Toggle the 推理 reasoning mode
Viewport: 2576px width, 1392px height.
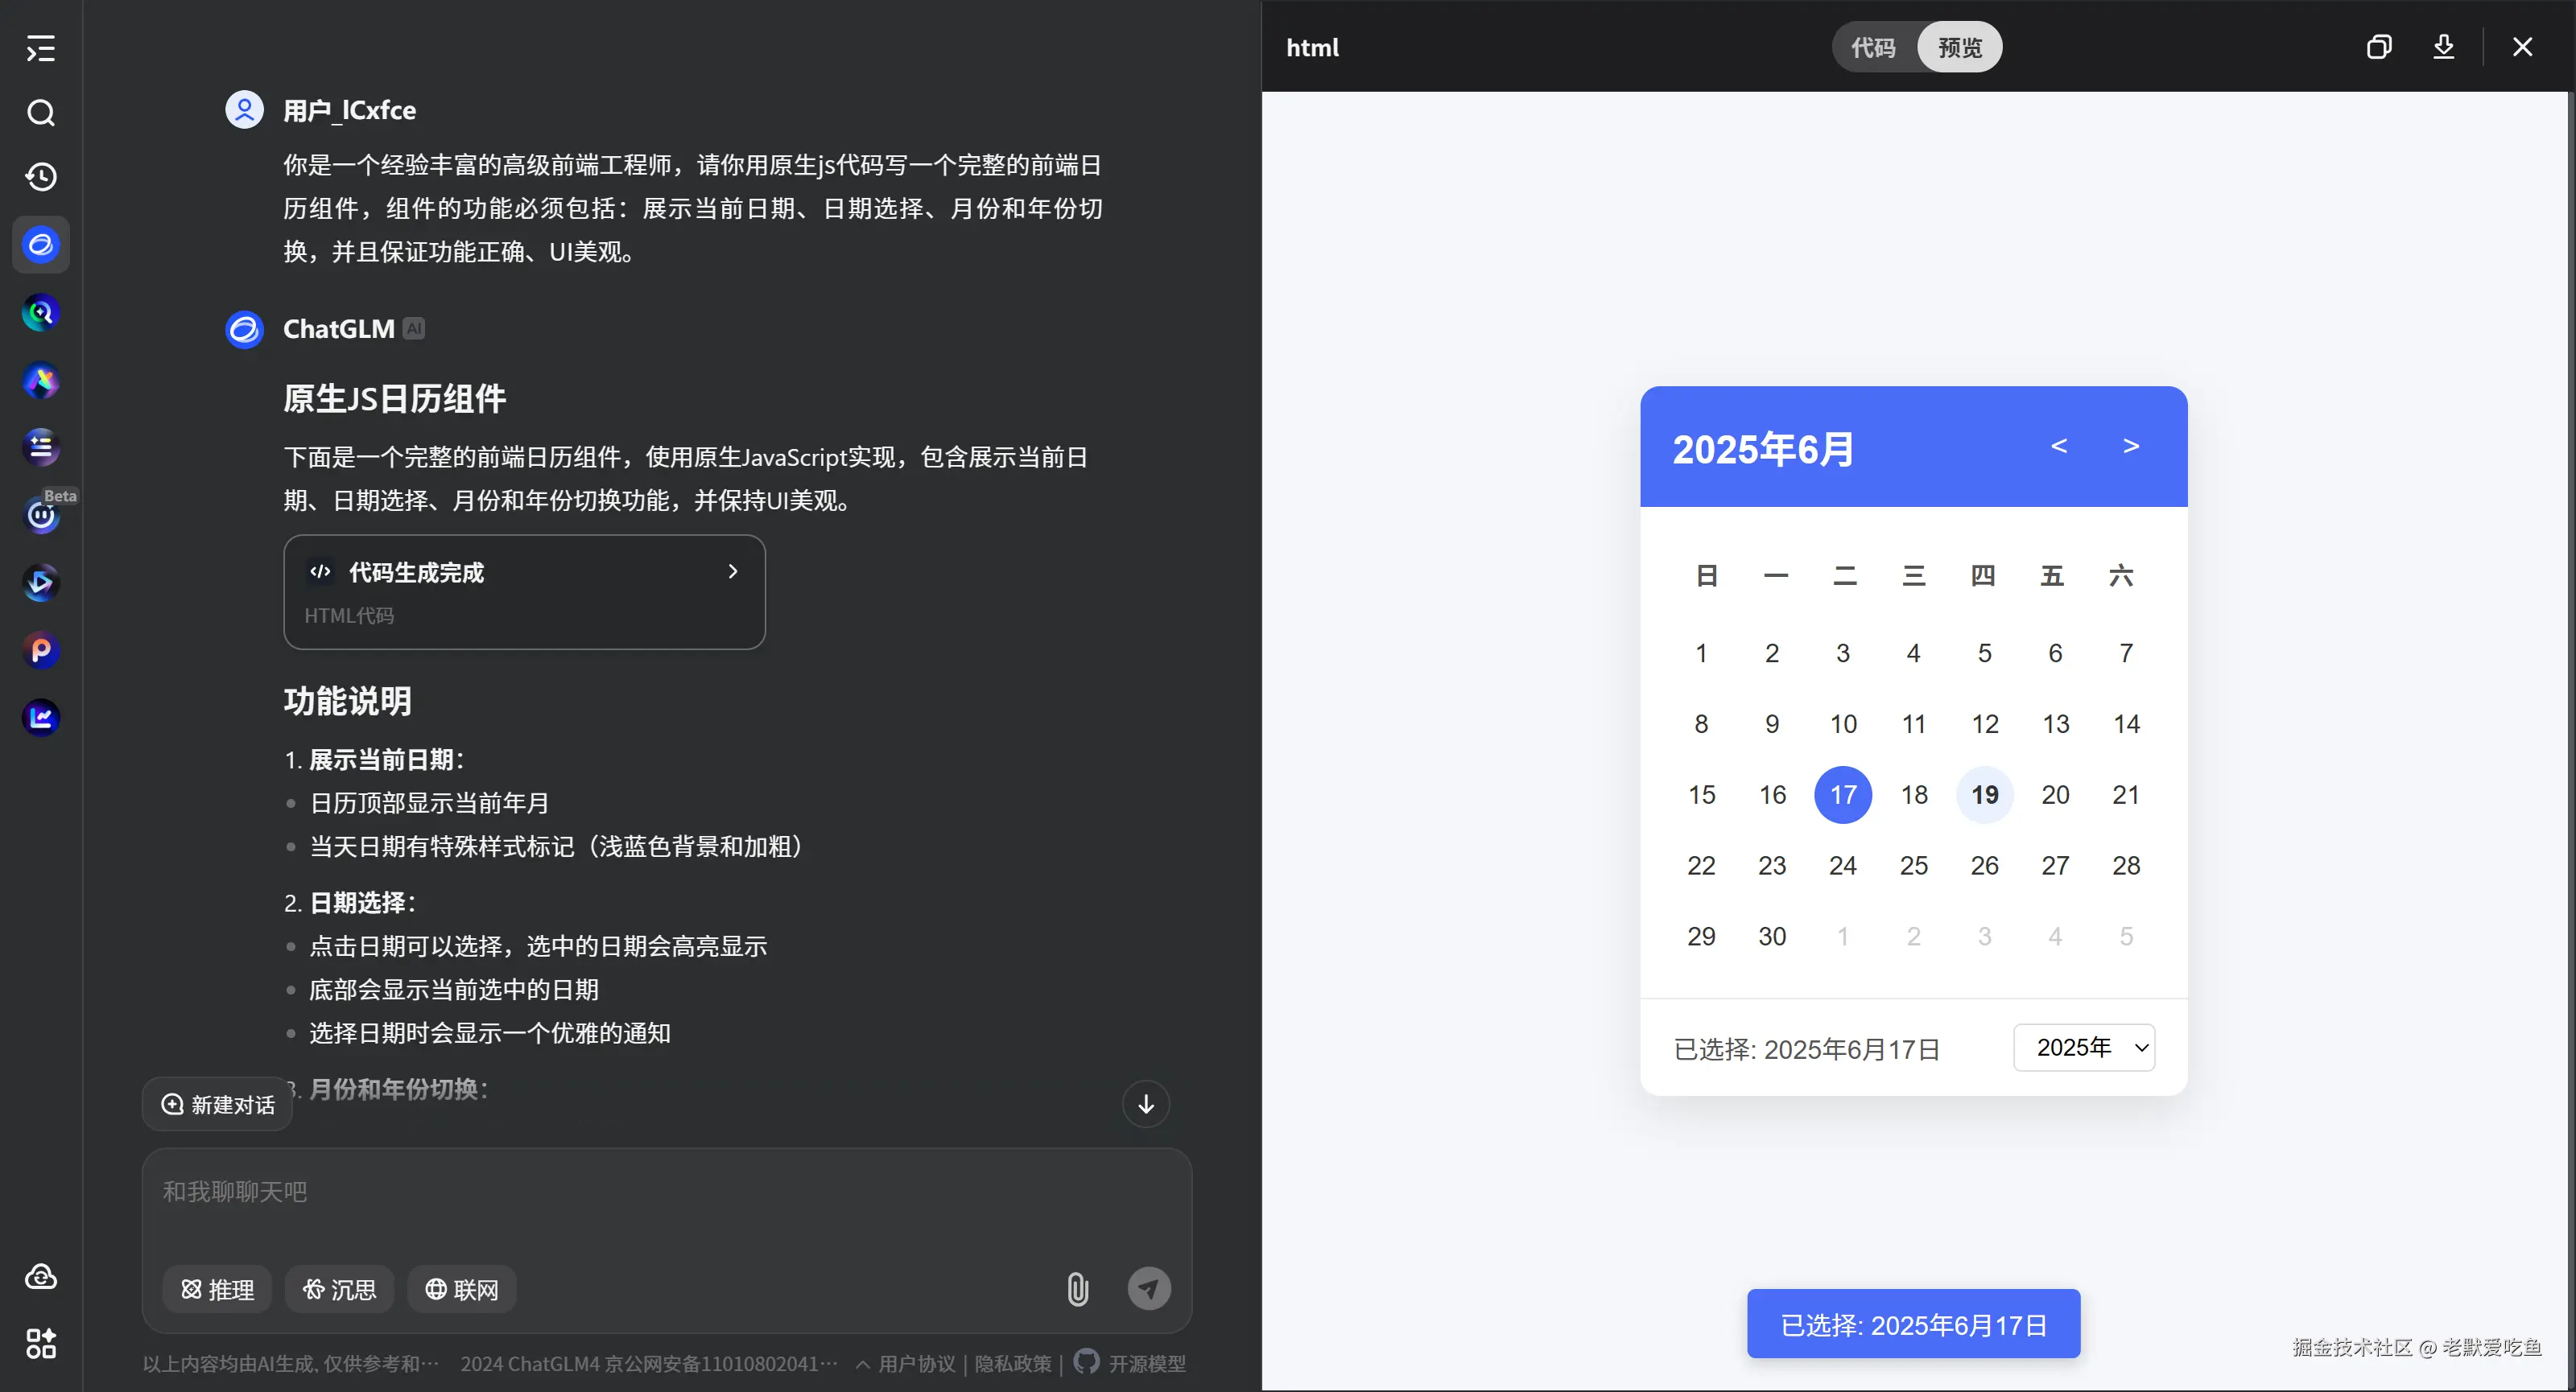click(x=217, y=1289)
